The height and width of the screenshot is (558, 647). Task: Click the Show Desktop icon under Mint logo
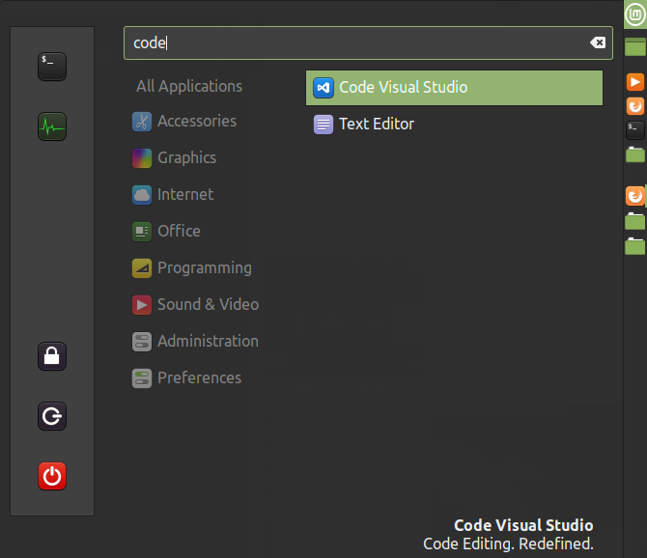[635, 46]
